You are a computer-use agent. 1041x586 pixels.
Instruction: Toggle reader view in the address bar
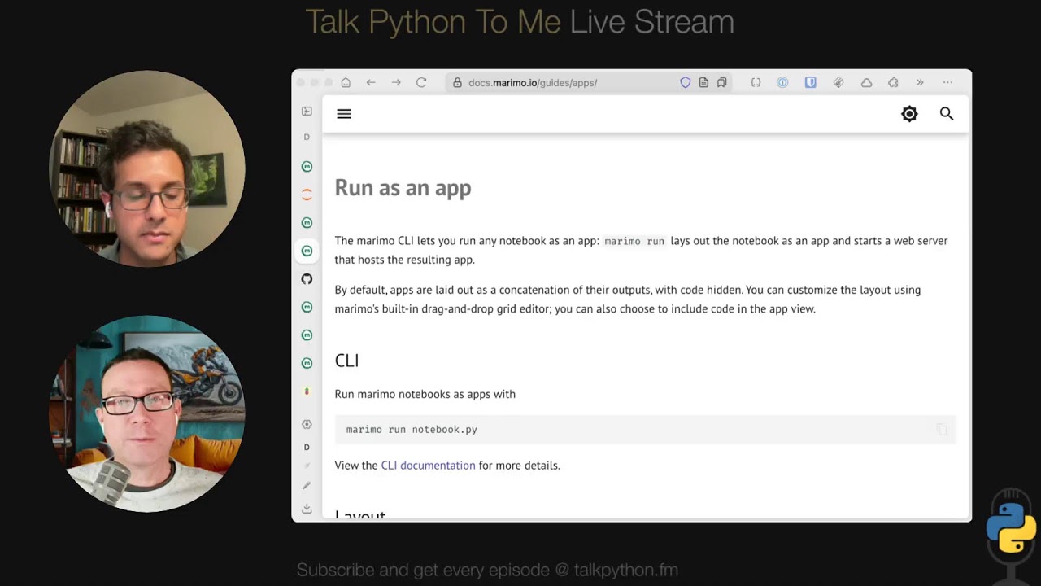coord(703,82)
